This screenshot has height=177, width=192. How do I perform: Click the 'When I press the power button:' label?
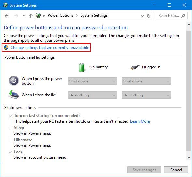pyautogui.click(x=42, y=81)
